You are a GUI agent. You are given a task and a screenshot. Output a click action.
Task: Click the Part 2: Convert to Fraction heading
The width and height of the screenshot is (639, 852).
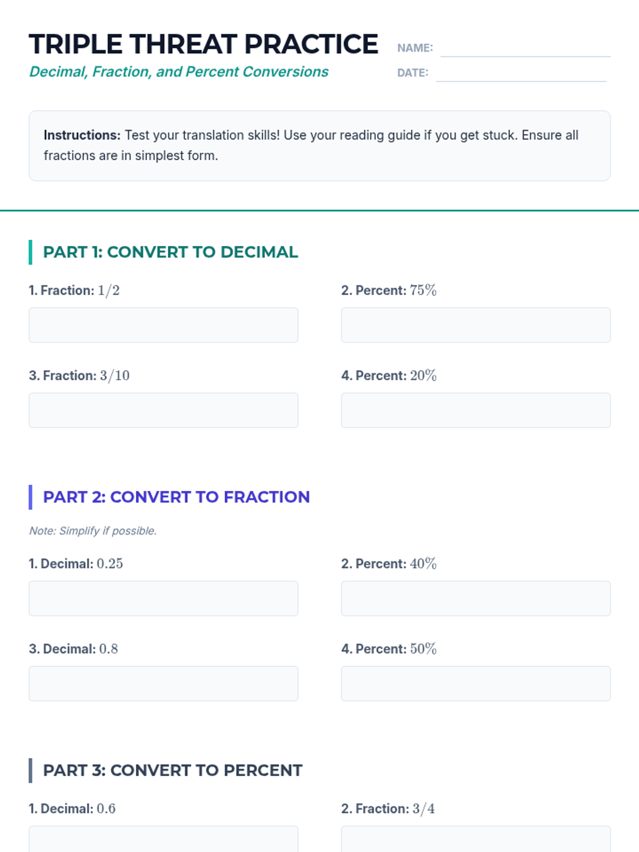tap(176, 497)
